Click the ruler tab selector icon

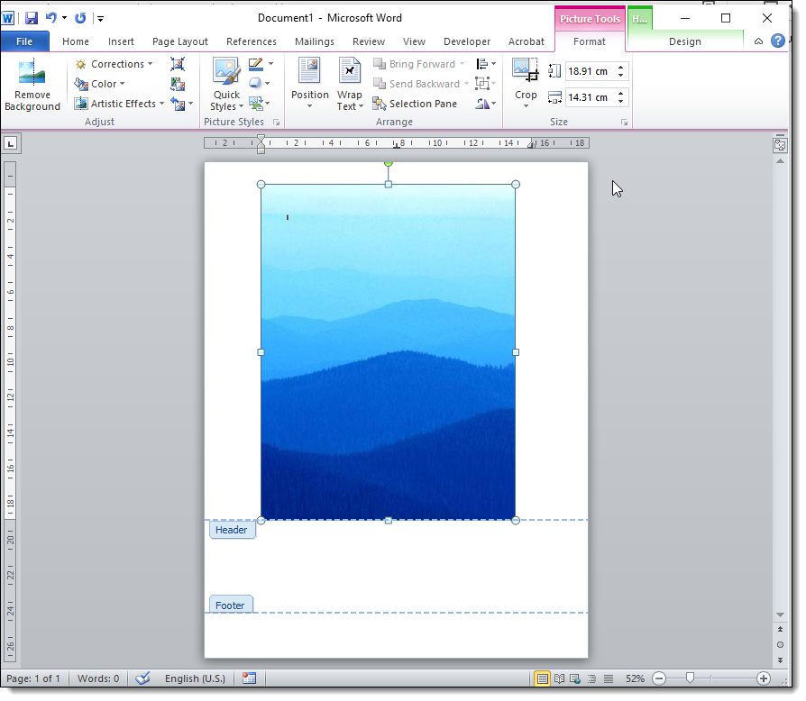pos(11,143)
